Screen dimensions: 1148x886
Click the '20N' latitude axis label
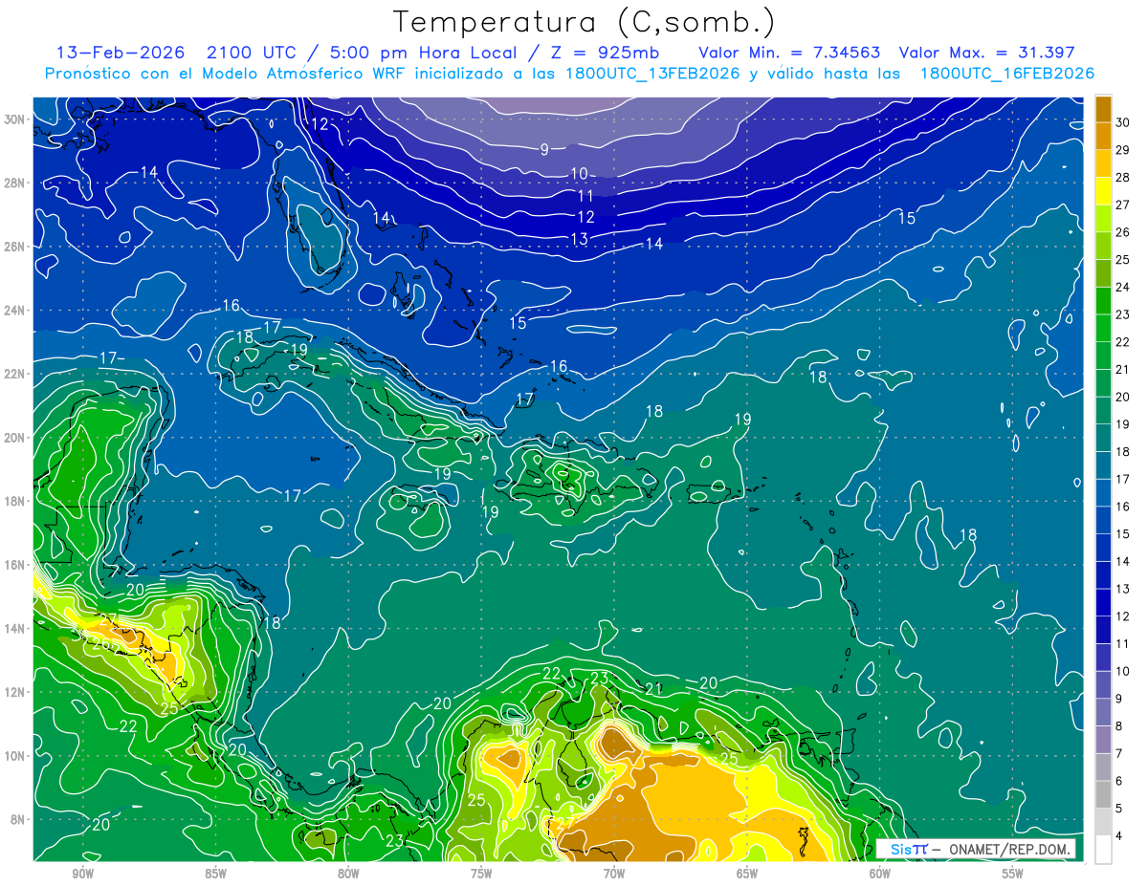click(15, 438)
